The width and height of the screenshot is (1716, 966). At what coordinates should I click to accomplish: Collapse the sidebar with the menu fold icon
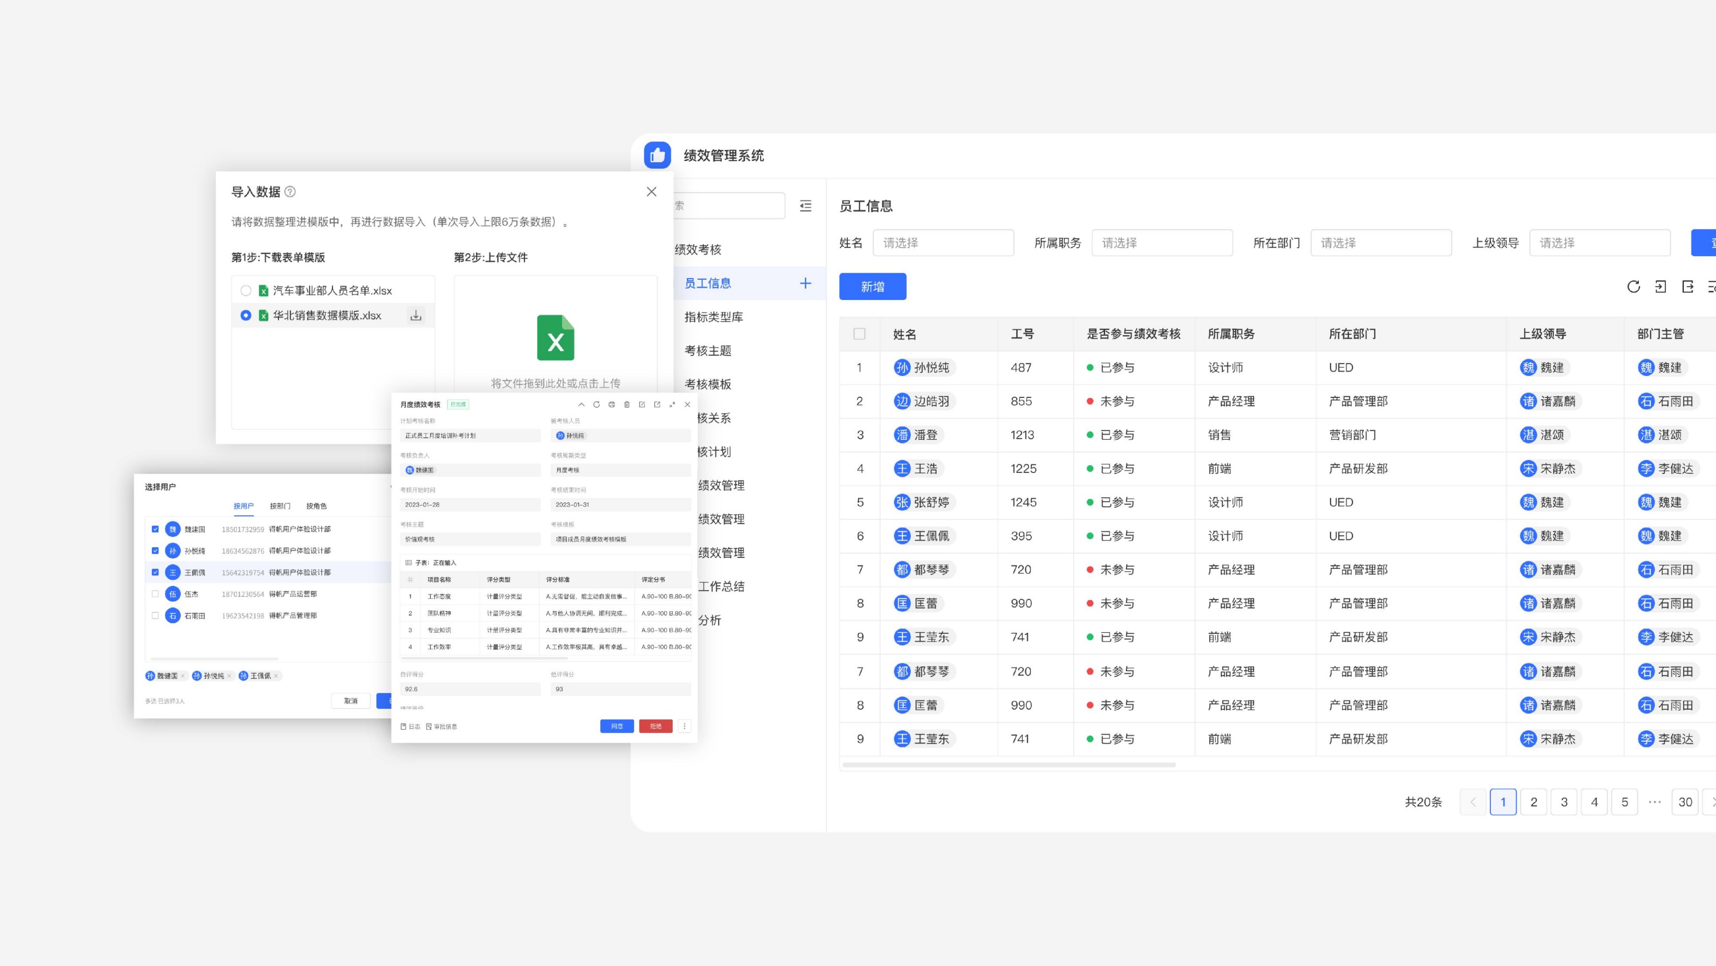[805, 206]
